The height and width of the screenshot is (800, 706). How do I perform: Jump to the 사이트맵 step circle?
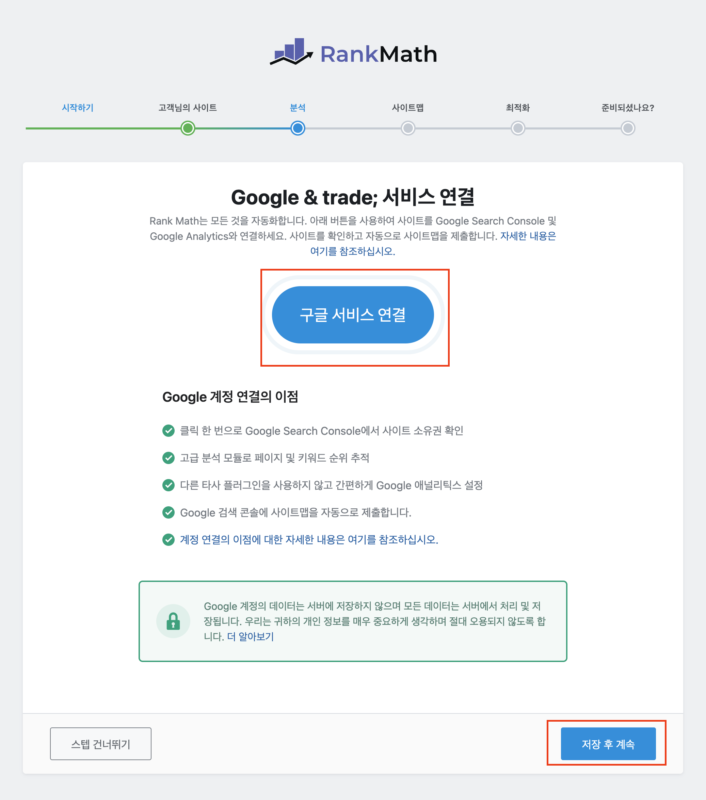pos(408,128)
